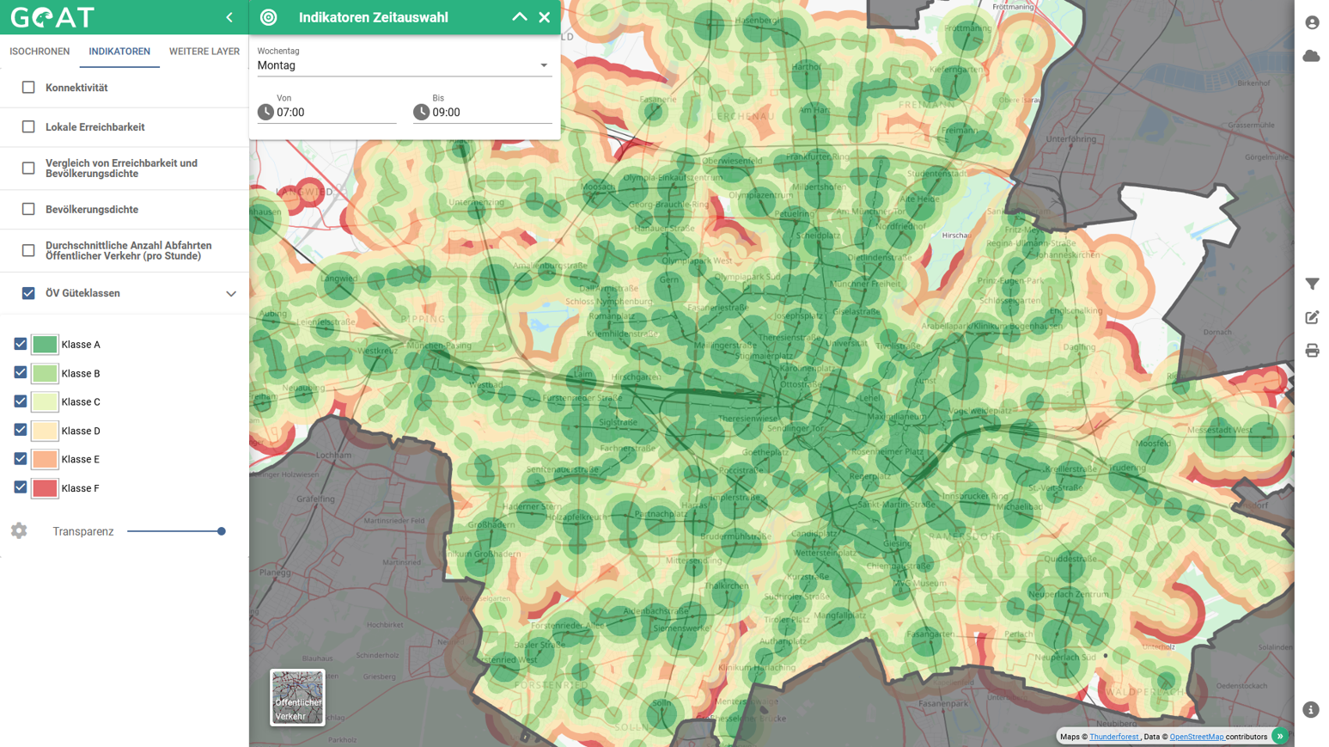Select the edit pencil tool
The width and height of the screenshot is (1329, 747).
(x=1312, y=317)
